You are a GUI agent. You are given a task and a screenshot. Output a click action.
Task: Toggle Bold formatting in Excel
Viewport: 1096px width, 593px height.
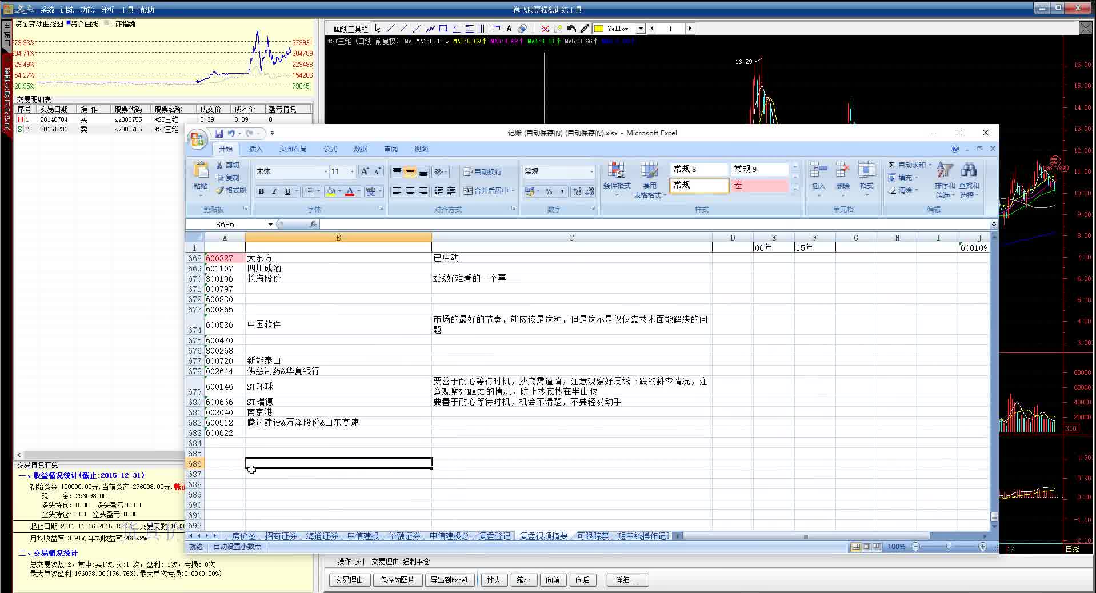pyautogui.click(x=261, y=191)
